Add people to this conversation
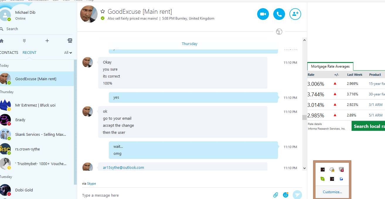This screenshot has height=199, width=385. coord(295,14)
